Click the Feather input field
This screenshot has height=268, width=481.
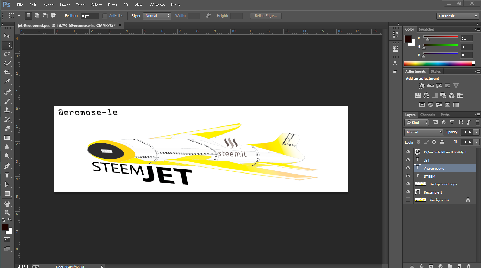[90, 16]
